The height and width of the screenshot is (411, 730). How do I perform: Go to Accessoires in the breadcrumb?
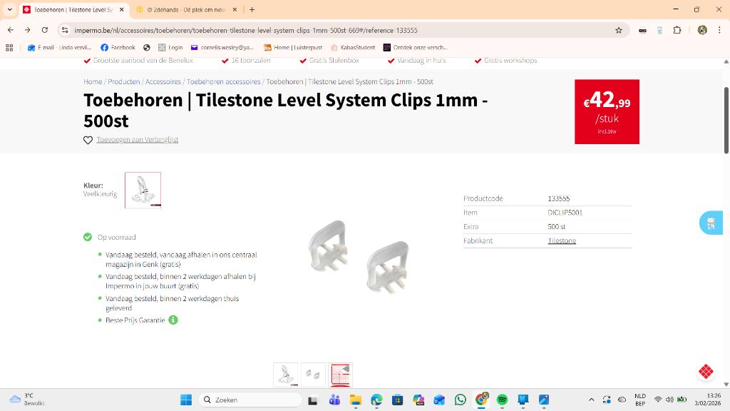pyautogui.click(x=163, y=81)
